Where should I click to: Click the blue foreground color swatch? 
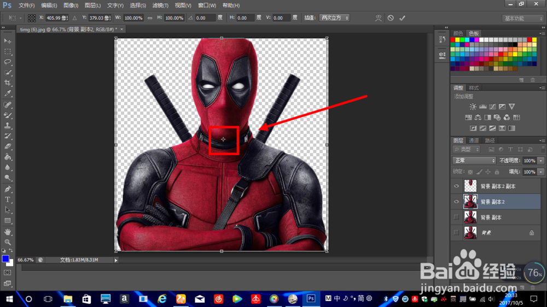(x=5, y=259)
